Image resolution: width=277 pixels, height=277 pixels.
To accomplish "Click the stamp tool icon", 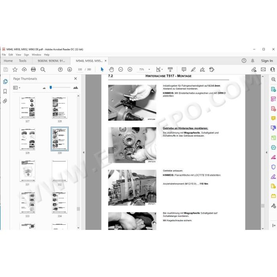I will pos(212,69).
